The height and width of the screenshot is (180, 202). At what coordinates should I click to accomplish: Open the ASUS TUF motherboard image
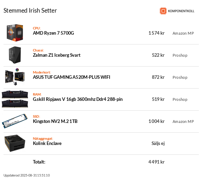click(x=15, y=77)
